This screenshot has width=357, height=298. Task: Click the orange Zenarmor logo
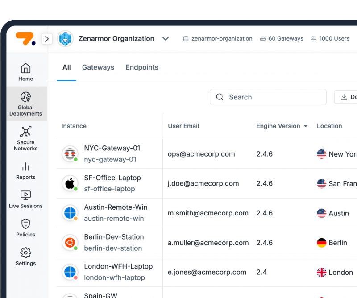point(25,39)
